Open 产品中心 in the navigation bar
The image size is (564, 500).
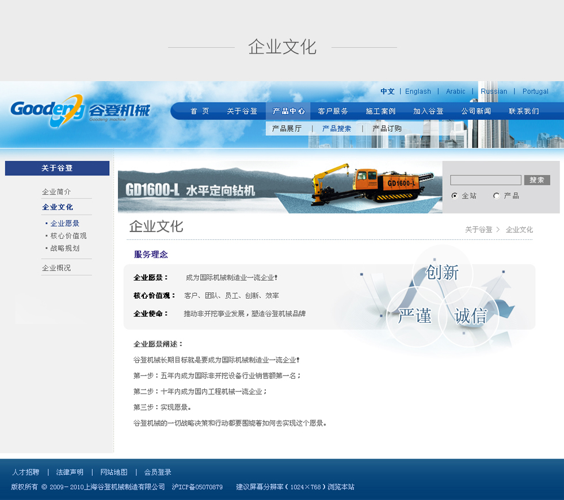tap(288, 111)
